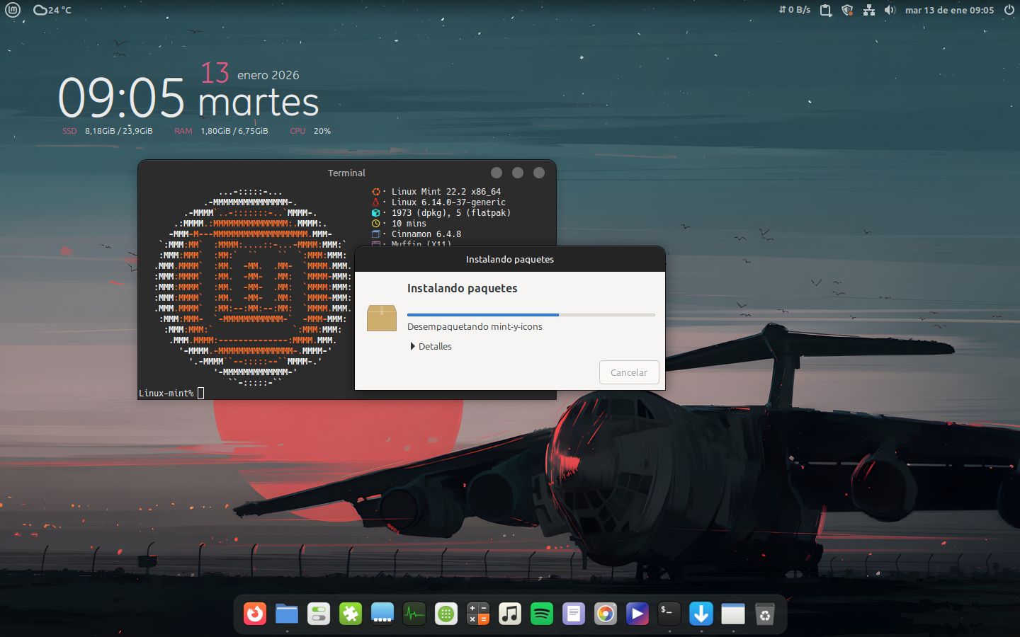Open the System Monitor dock icon
This screenshot has height=637, width=1020.
(x=414, y=614)
